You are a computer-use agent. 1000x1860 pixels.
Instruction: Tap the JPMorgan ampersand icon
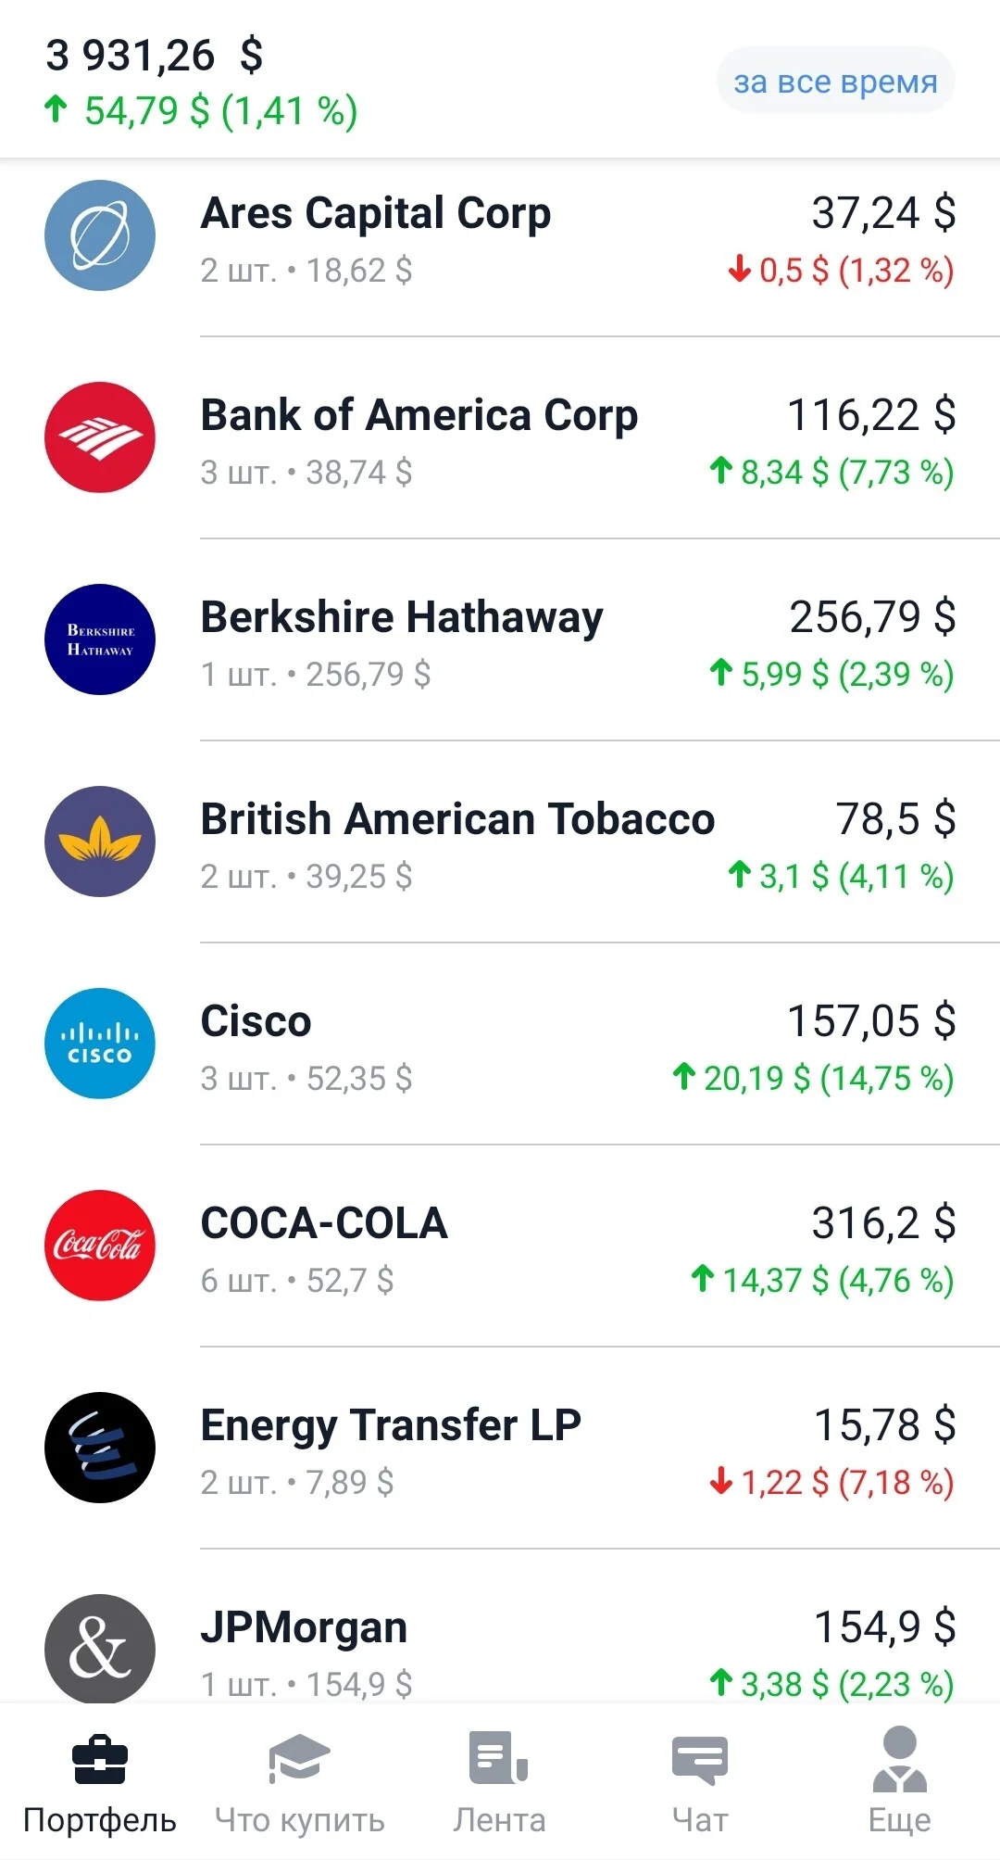100,1649
